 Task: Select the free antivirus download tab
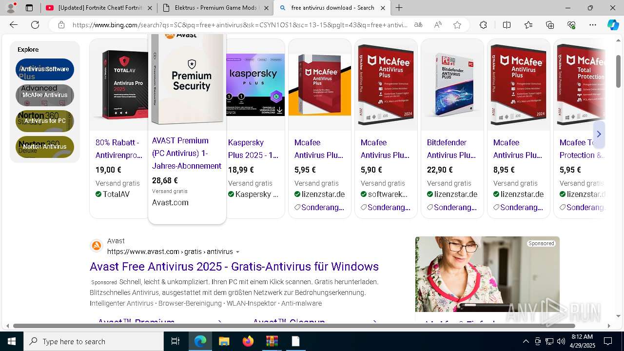[x=332, y=8]
